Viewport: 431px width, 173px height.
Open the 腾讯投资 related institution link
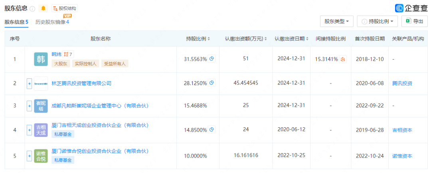[x=402, y=84]
